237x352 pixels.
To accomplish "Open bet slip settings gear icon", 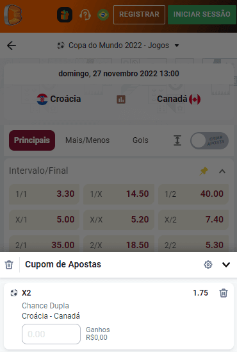I will [208, 265].
